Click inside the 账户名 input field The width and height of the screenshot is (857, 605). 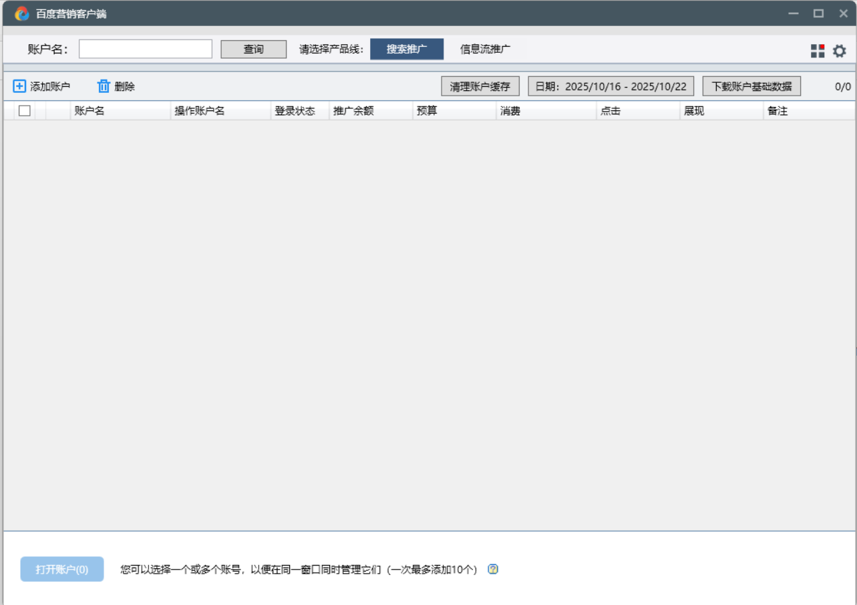pos(145,49)
